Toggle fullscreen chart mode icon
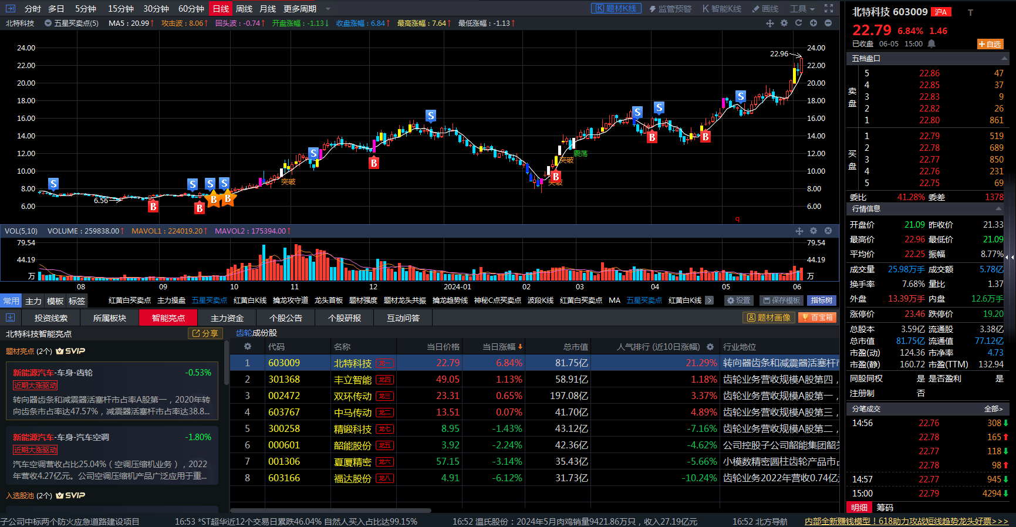 (828, 8)
